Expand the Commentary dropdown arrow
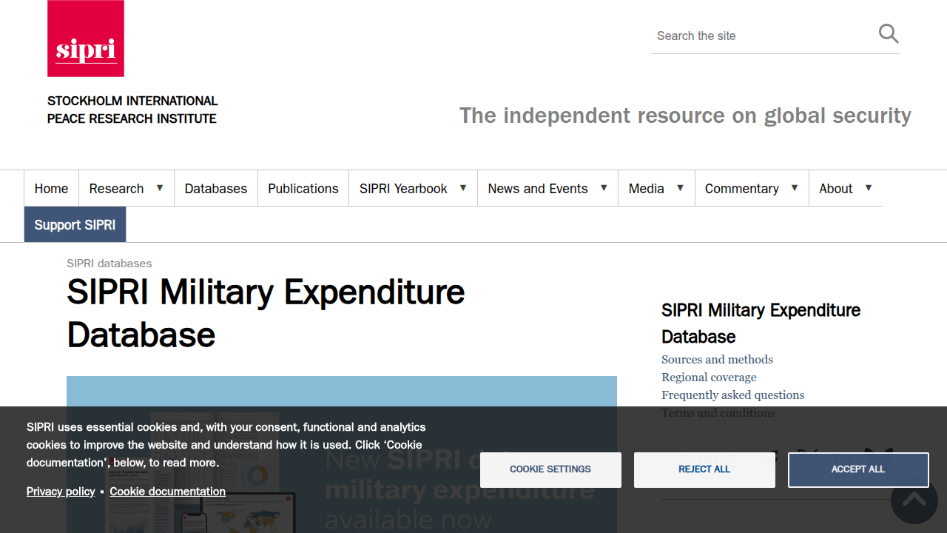 (x=795, y=188)
